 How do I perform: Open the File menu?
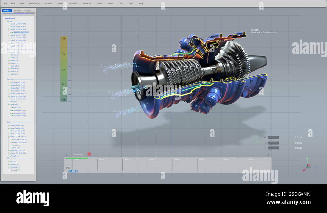click(x=6, y=3)
